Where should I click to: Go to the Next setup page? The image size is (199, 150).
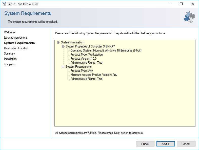[x=166, y=144]
